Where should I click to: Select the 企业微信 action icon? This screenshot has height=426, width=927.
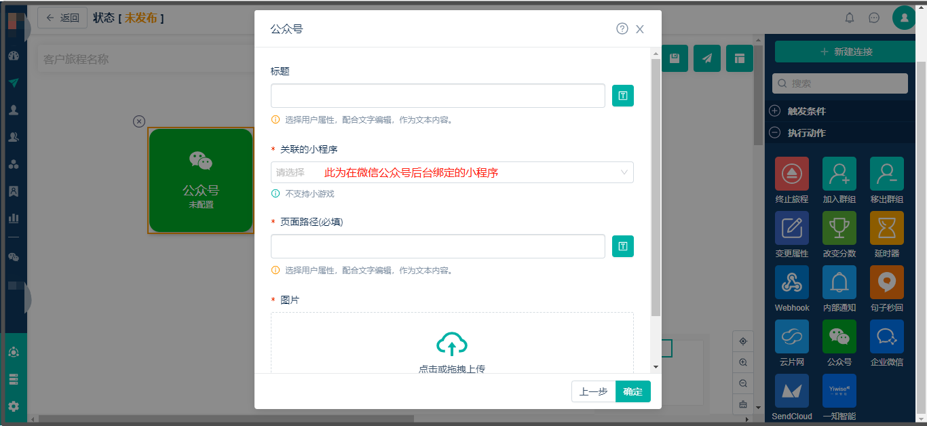pos(887,336)
